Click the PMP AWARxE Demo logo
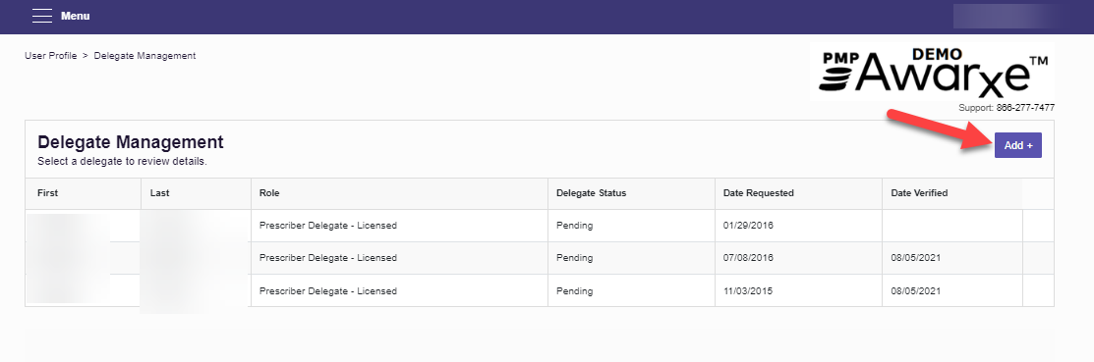The width and height of the screenshot is (1094, 362). [932, 73]
